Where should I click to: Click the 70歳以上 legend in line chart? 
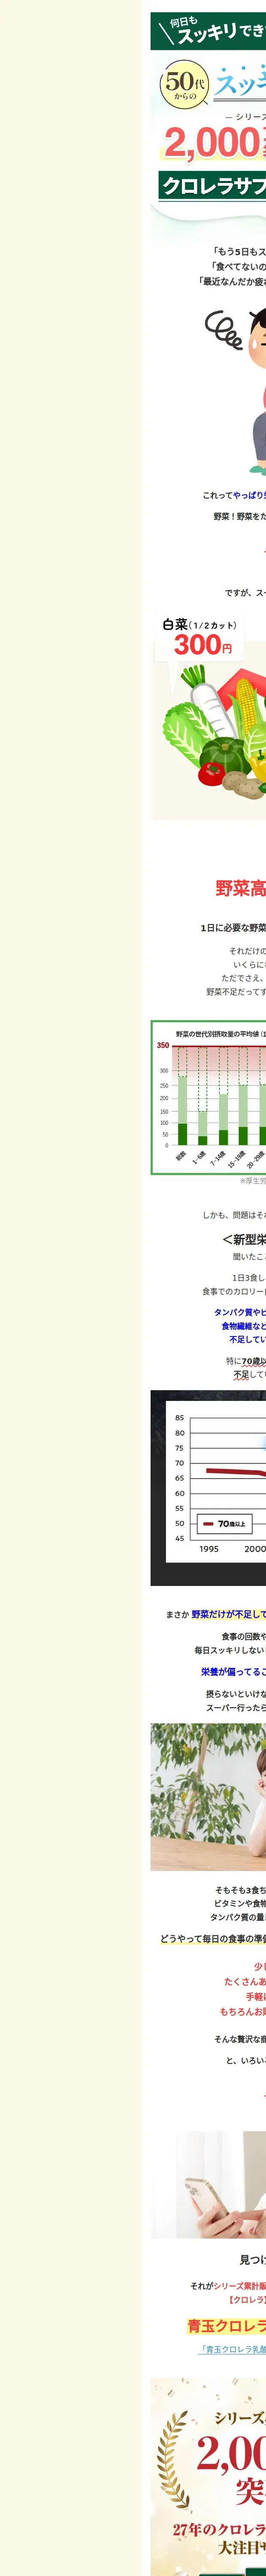click(224, 1524)
